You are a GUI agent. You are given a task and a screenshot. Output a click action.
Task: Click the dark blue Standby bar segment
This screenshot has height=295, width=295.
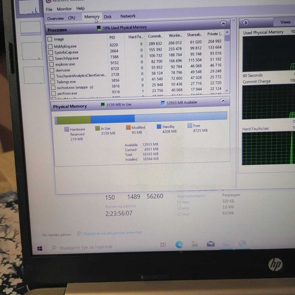pos(113,119)
